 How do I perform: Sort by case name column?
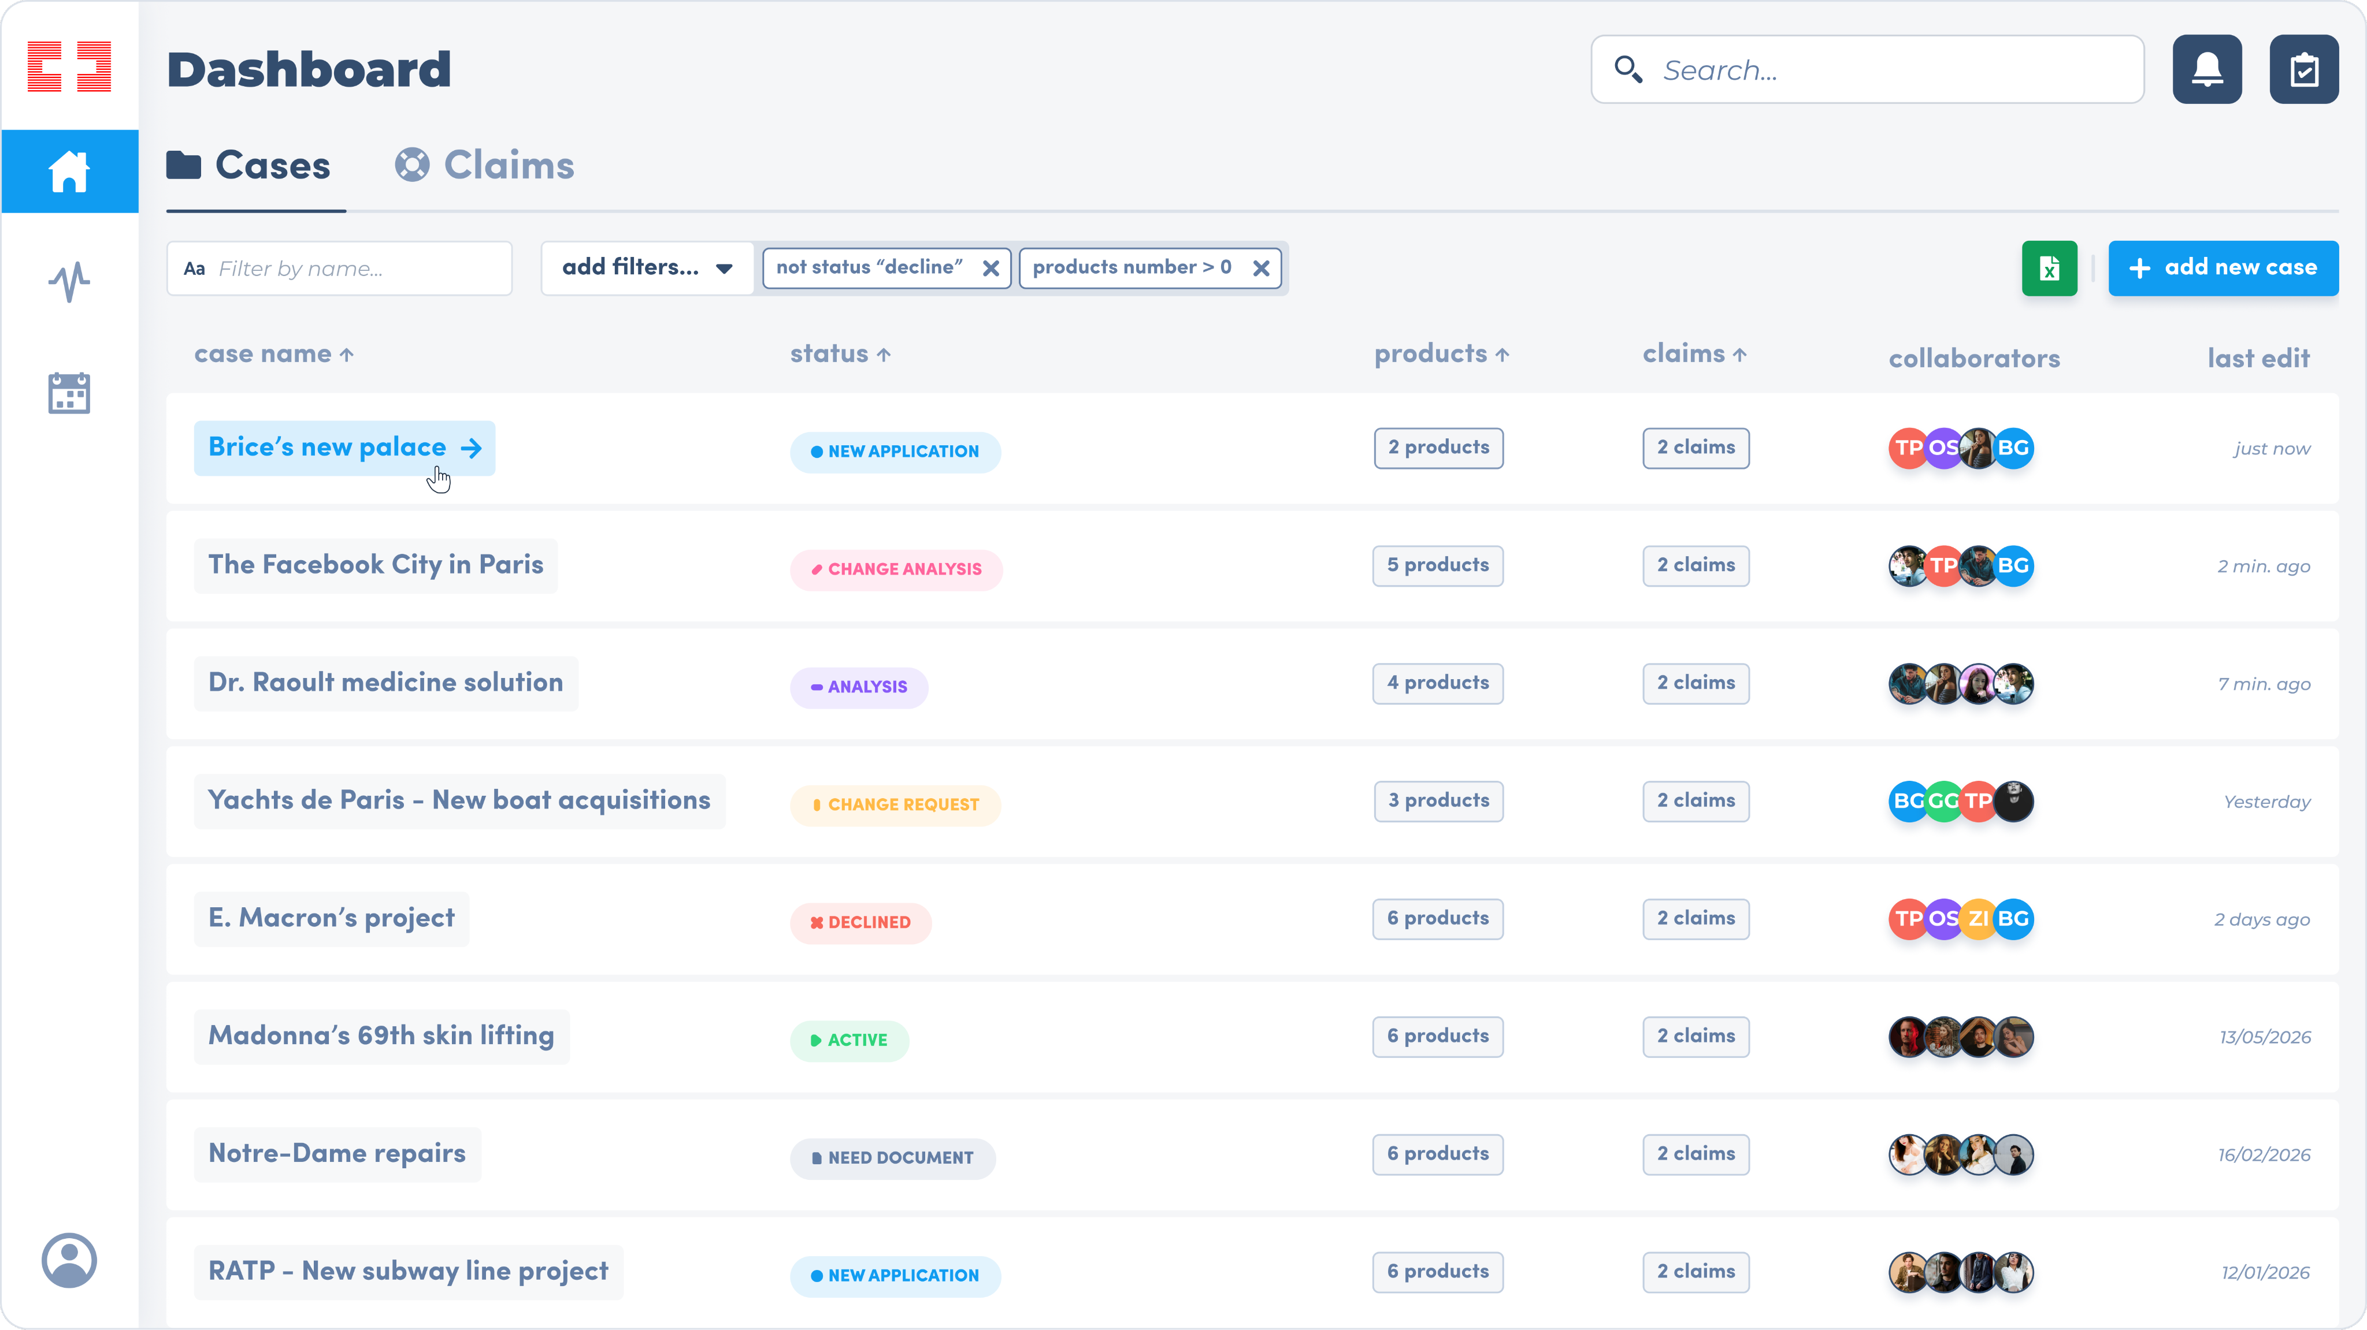274,353
